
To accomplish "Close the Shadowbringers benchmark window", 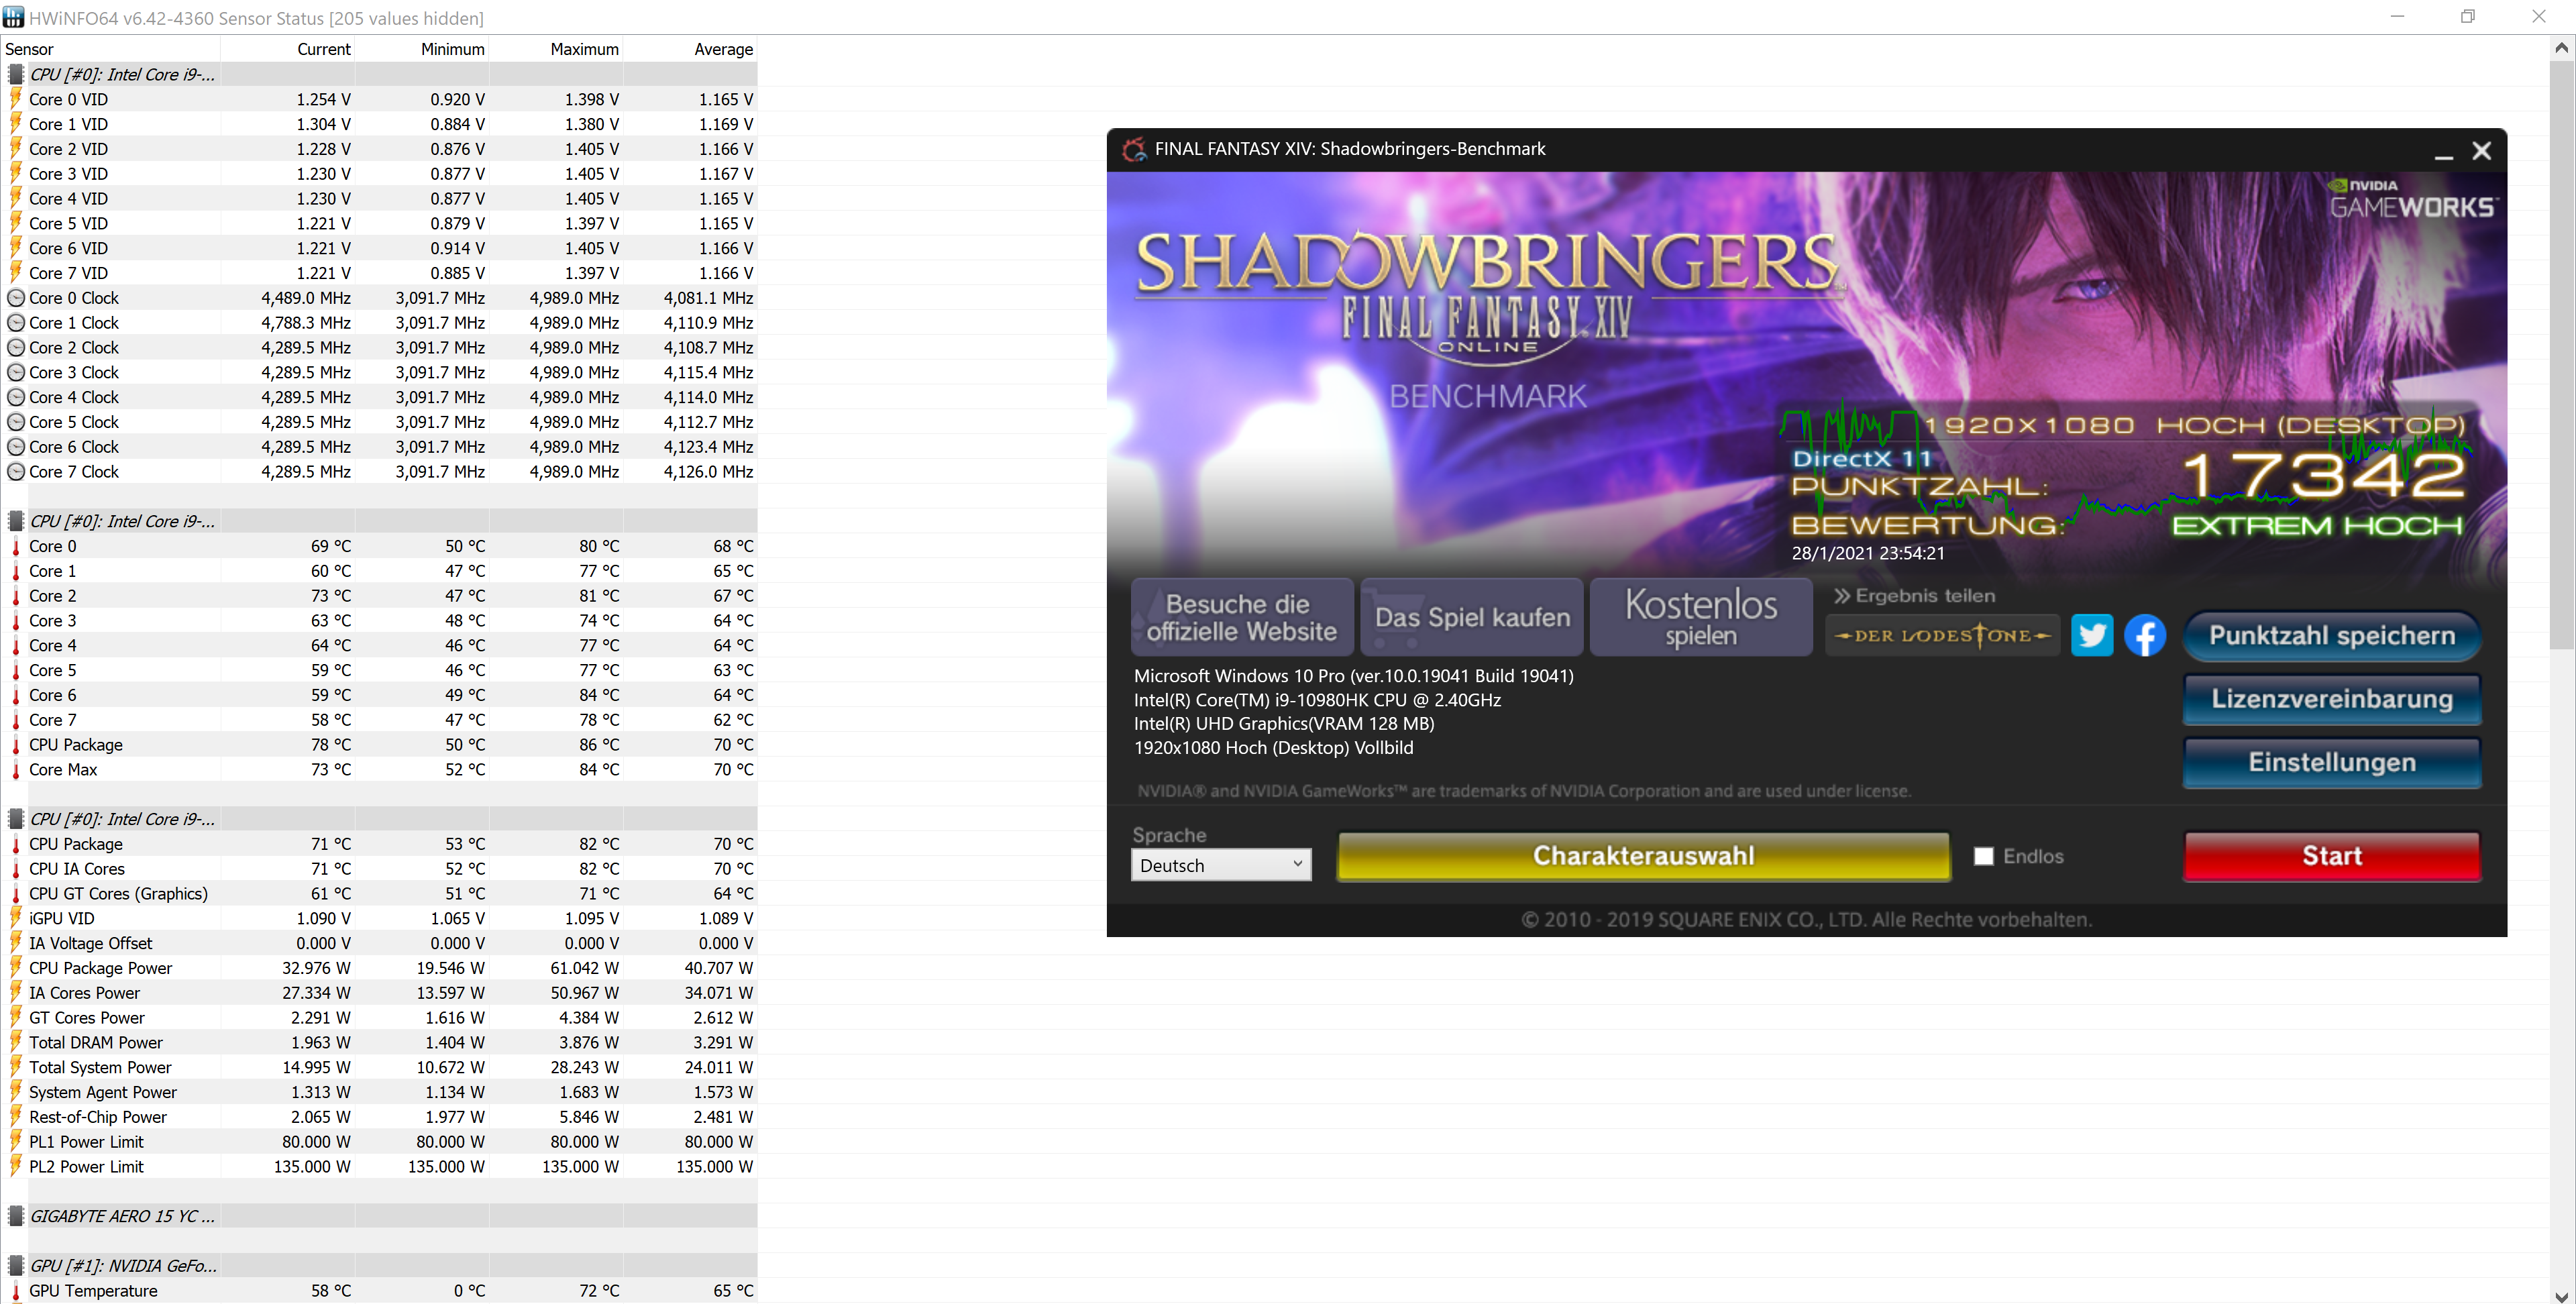I will pos(2481,151).
